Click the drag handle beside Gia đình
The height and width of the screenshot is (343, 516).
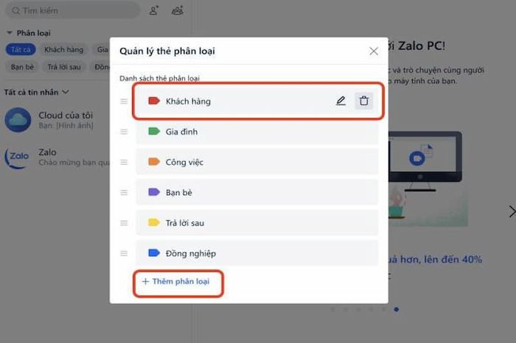pyautogui.click(x=124, y=132)
